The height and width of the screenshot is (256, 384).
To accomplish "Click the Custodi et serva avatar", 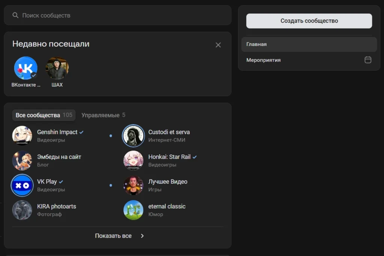I will pyautogui.click(x=133, y=136).
